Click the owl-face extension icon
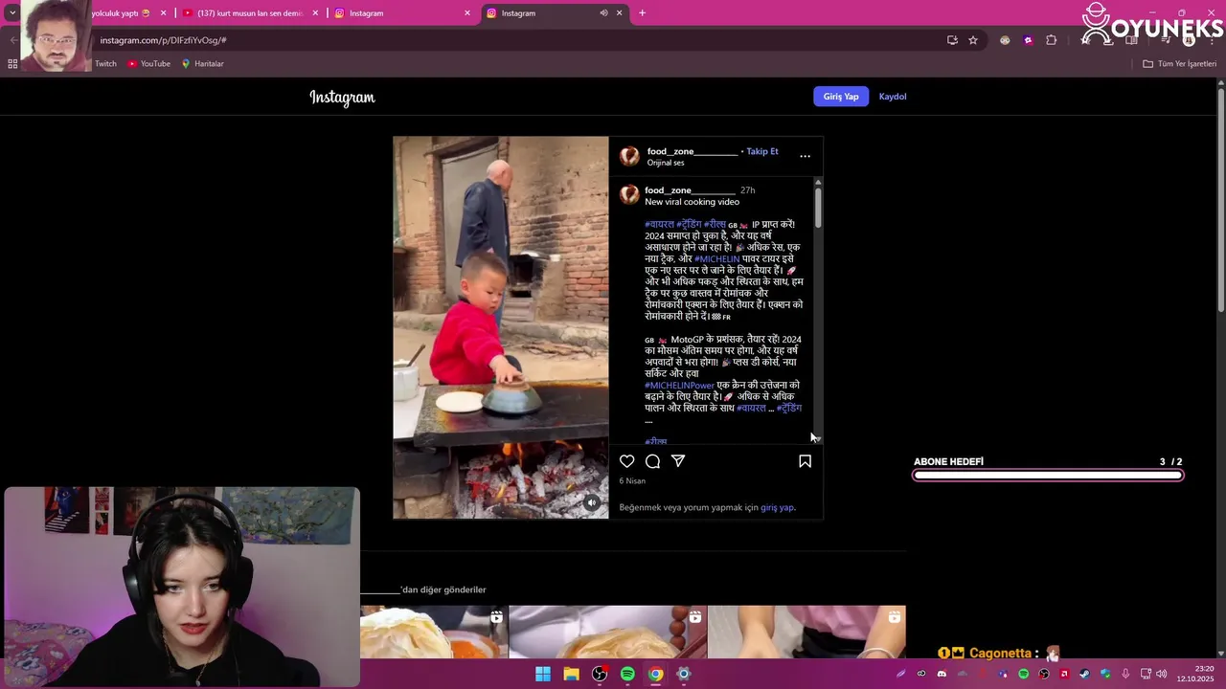The width and height of the screenshot is (1226, 689). pos(1005,40)
